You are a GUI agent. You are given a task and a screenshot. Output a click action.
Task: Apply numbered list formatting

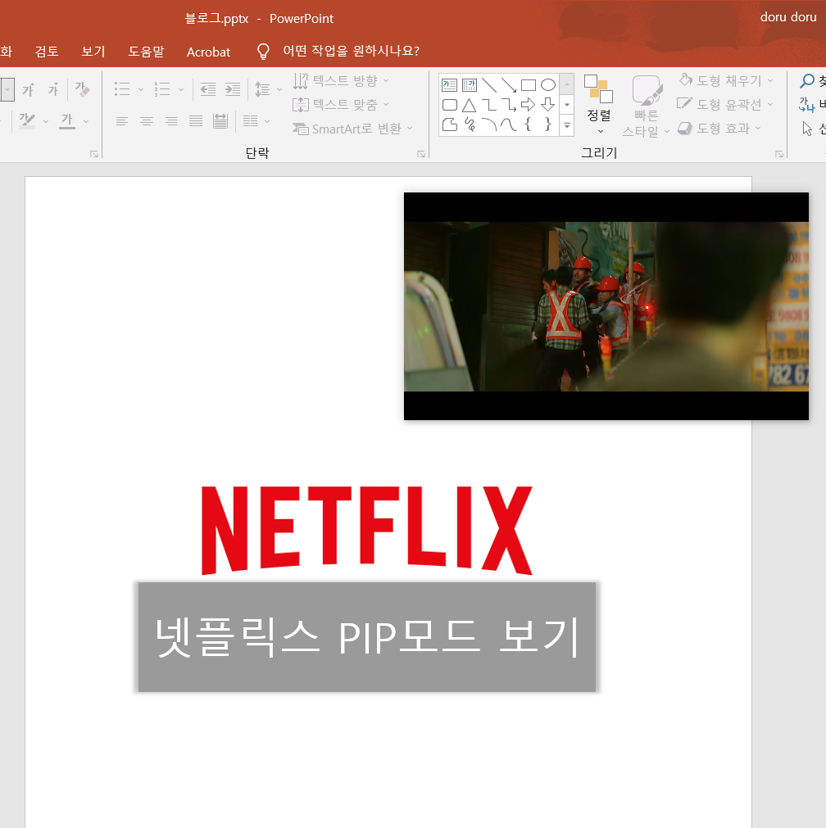pos(162,89)
